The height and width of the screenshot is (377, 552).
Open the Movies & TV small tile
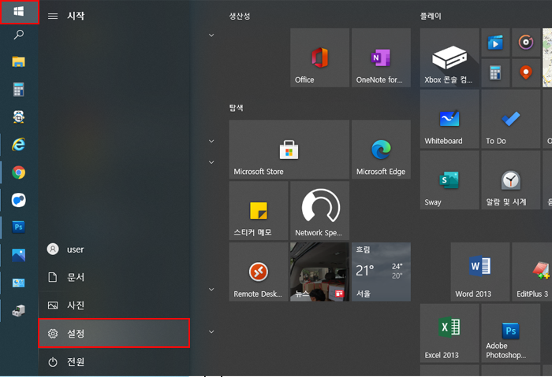(x=495, y=43)
